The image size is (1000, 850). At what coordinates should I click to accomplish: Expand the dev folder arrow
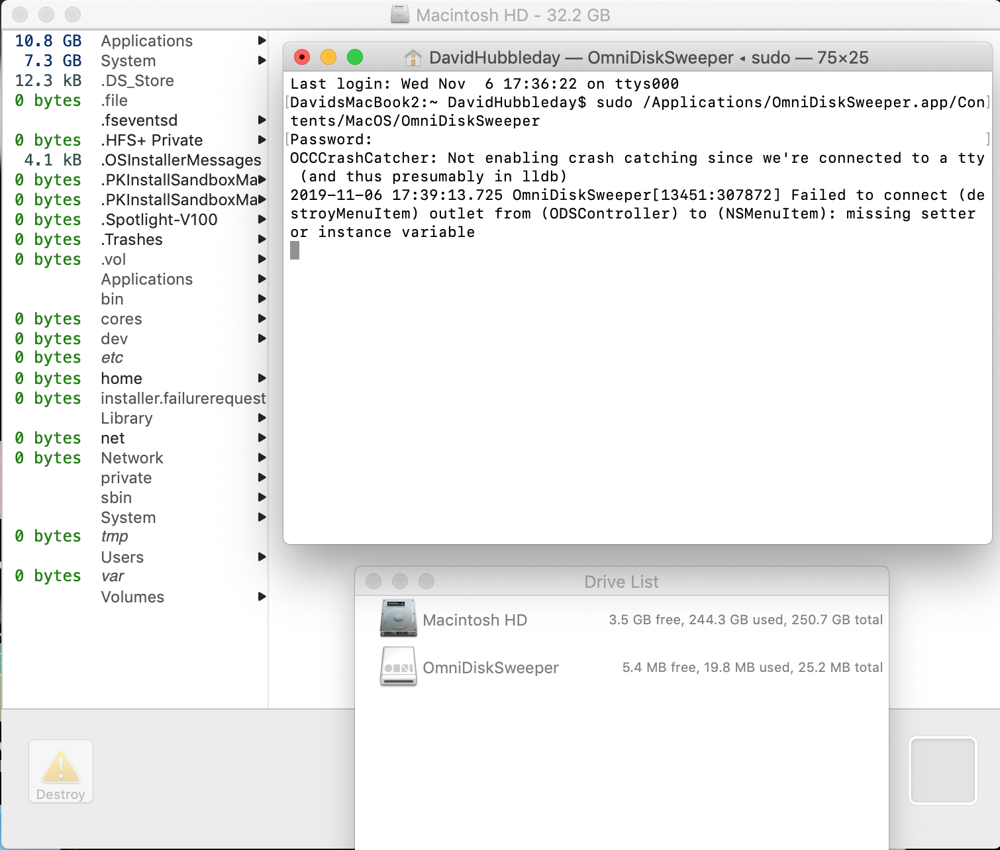tap(262, 338)
